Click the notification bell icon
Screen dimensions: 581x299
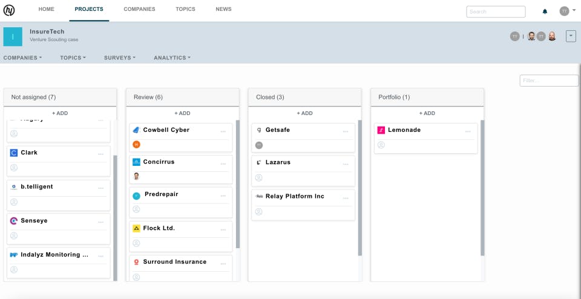pyautogui.click(x=545, y=11)
